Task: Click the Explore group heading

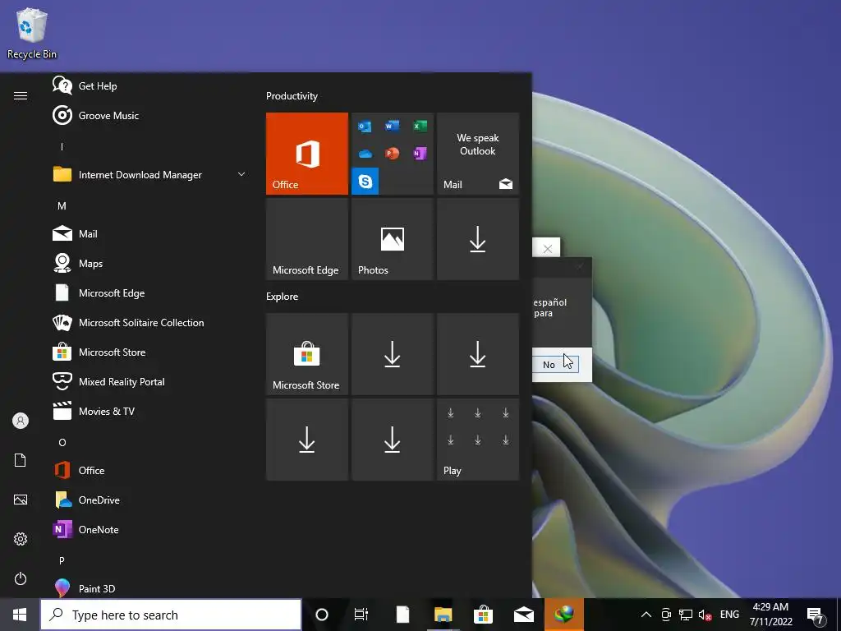Action: pyautogui.click(x=283, y=296)
